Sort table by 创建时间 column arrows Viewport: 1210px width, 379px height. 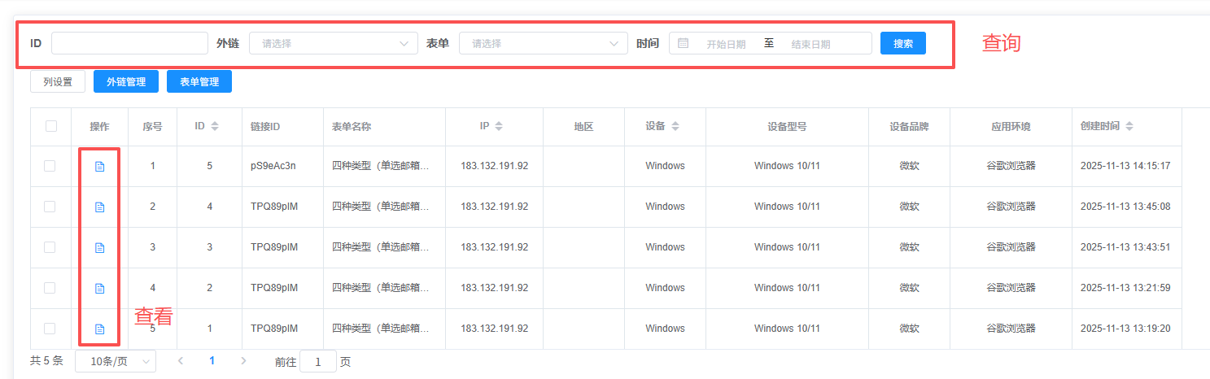(x=1129, y=126)
